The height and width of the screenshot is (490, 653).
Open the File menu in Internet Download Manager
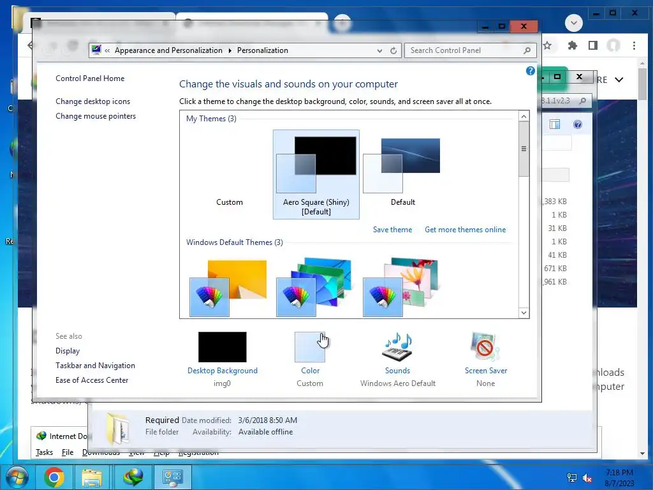coord(68,452)
